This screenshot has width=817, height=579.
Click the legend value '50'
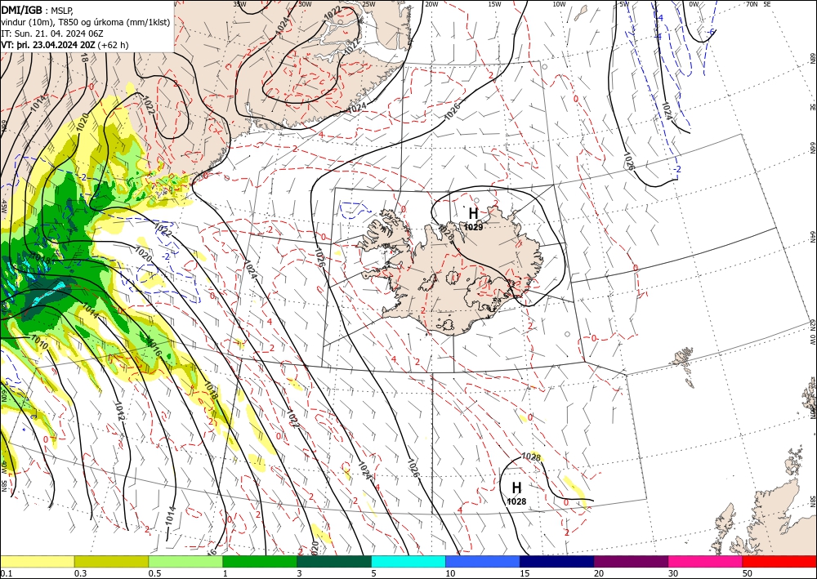(748, 573)
